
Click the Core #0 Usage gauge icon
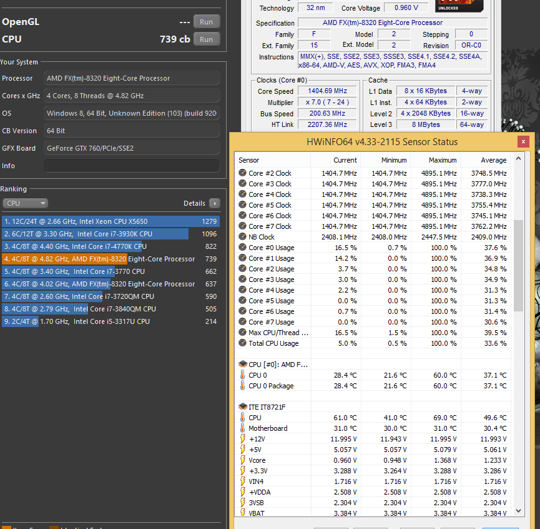point(242,247)
